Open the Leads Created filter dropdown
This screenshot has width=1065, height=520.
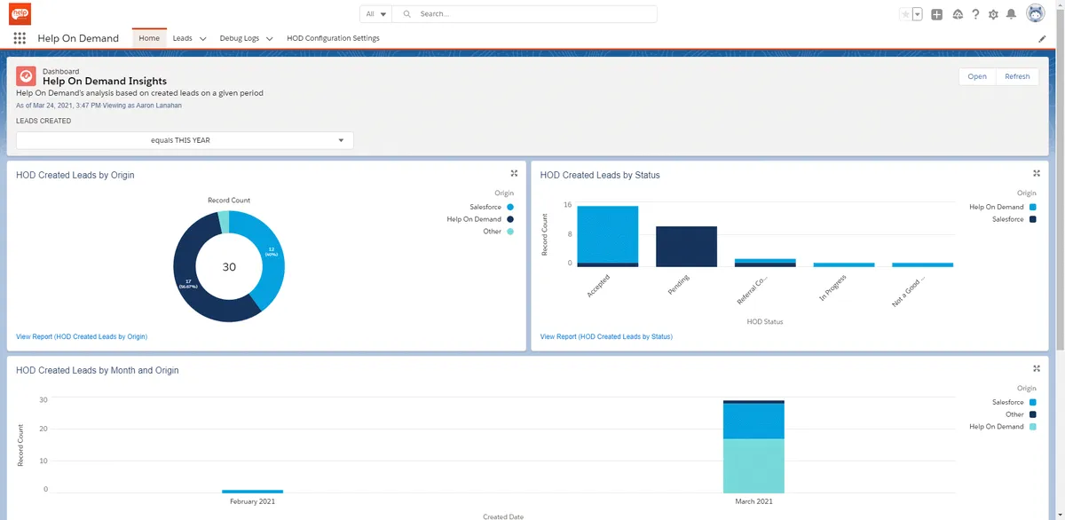[x=185, y=140]
